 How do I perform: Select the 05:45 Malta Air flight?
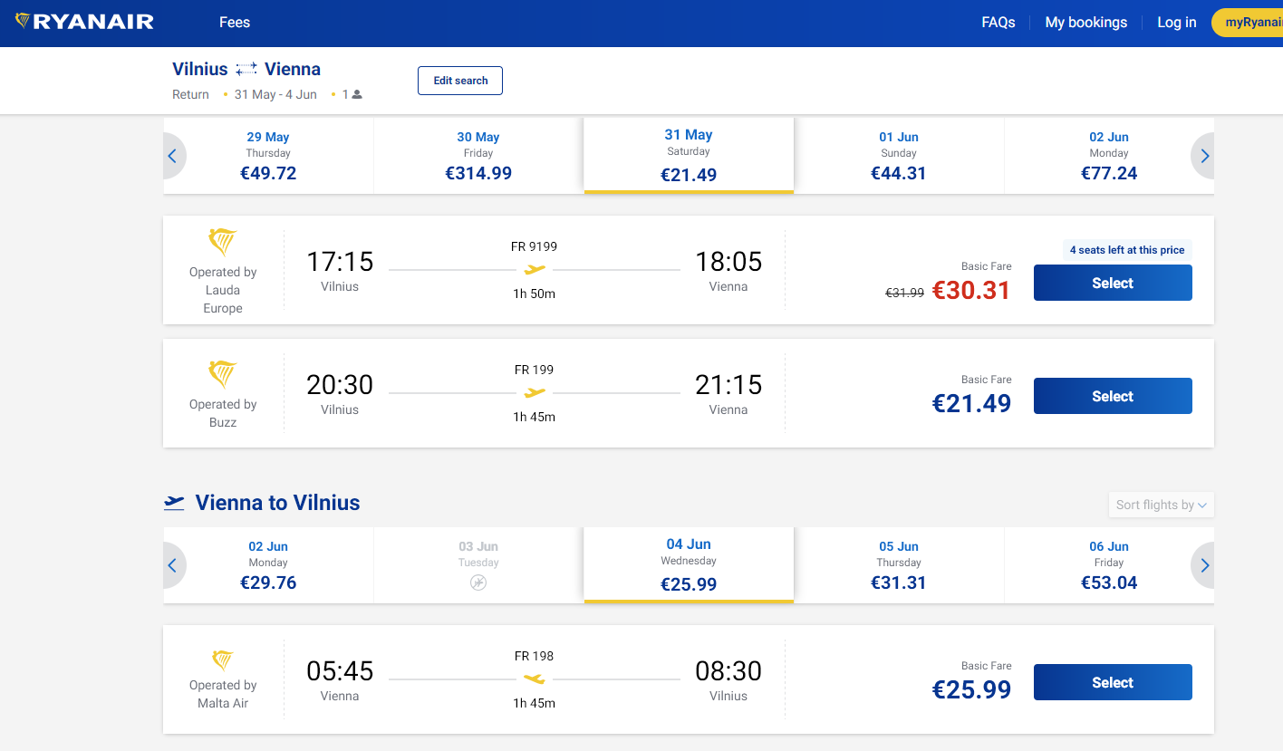[1113, 682]
